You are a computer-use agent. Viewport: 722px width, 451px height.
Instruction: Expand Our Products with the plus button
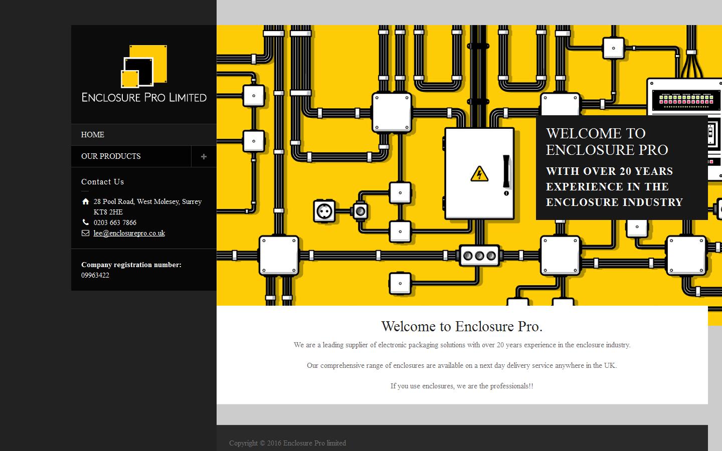tap(204, 156)
